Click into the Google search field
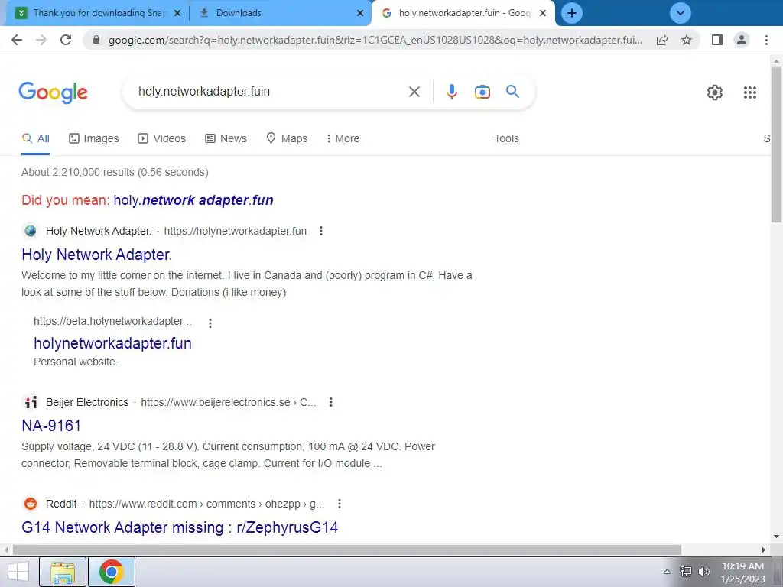This screenshot has width=783, height=587. [x=270, y=92]
